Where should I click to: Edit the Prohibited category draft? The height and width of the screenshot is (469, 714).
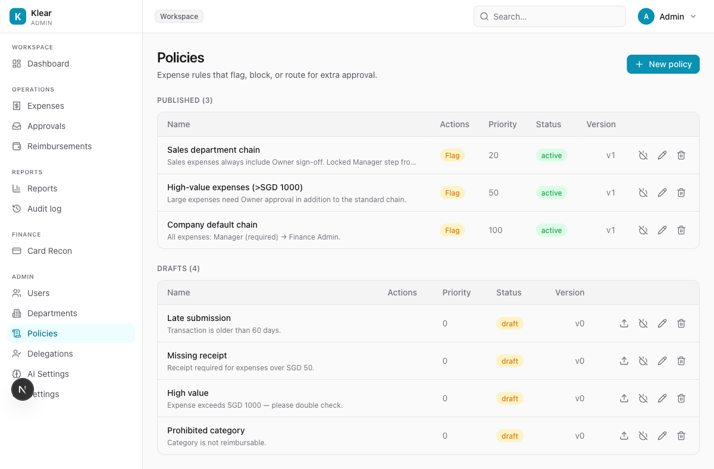[662, 436]
